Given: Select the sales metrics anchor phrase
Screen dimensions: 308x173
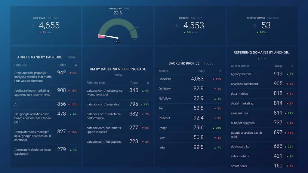Looking at the screenshot, I should (240, 156).
